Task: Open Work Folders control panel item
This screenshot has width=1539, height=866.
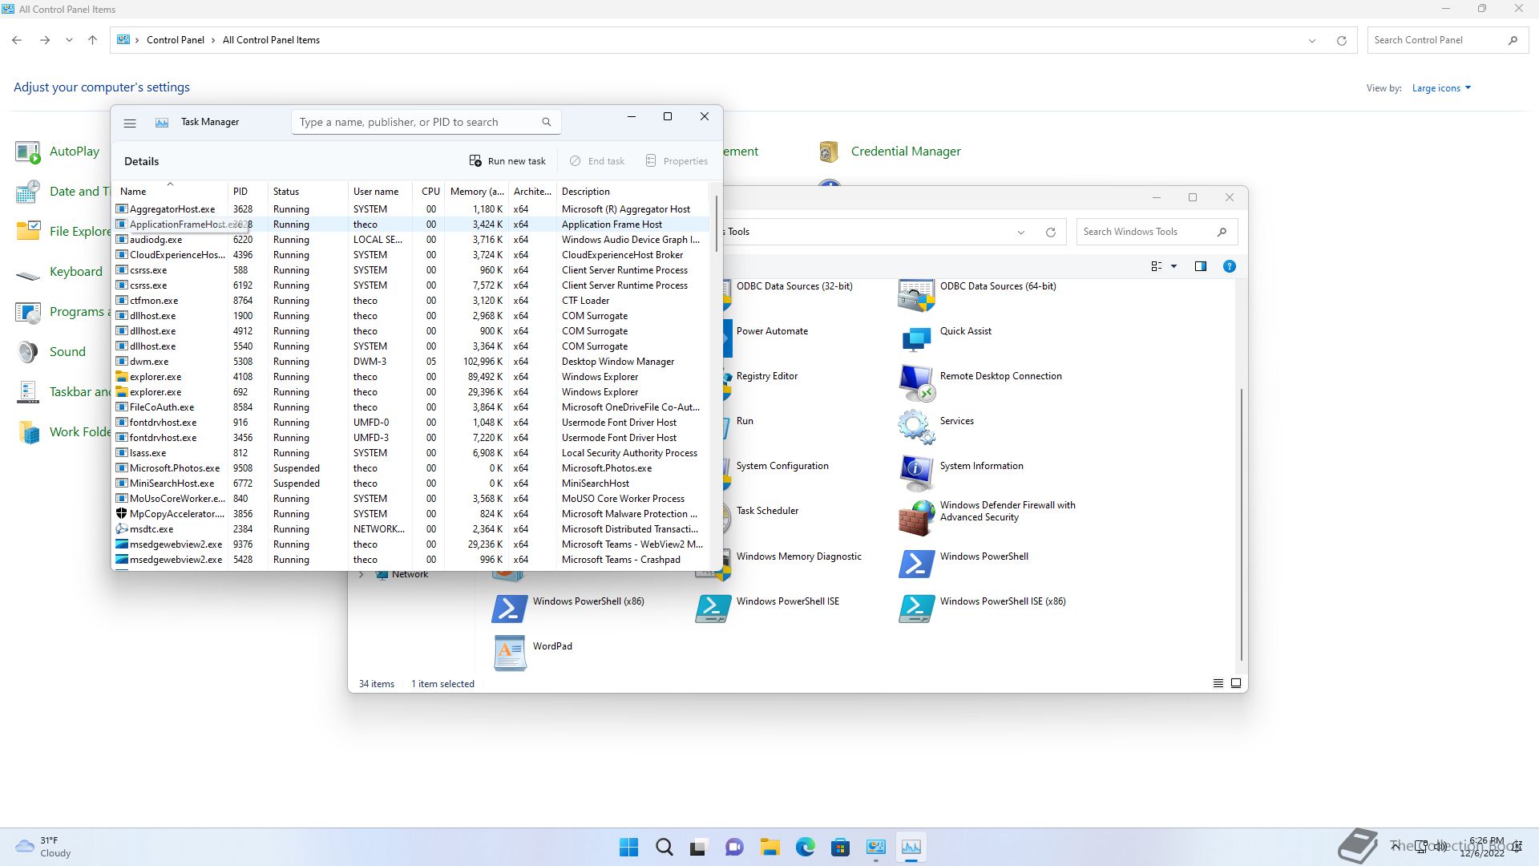Action: [x=63, y=432]
